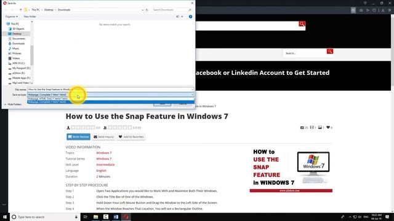Open the Windows 7 link beside Topics
This screenshot has width=394, height=221.
104,153
